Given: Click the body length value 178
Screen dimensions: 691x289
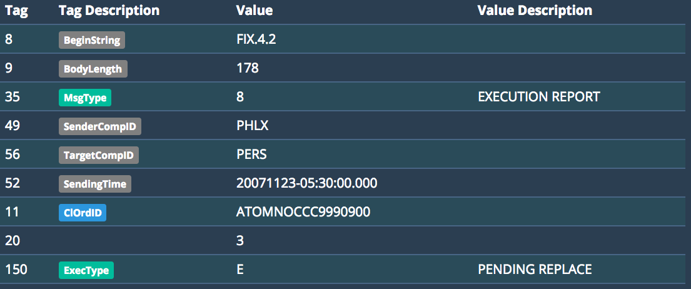Looking at the screenshot, I should click(x=248, y=68).
